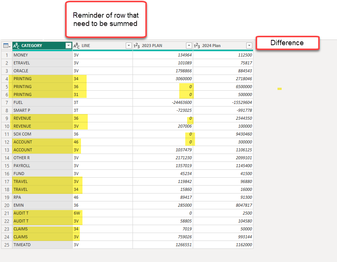337x262 pixels.
Task: Click the SOX COM category cell
Action: click(42, 134)
